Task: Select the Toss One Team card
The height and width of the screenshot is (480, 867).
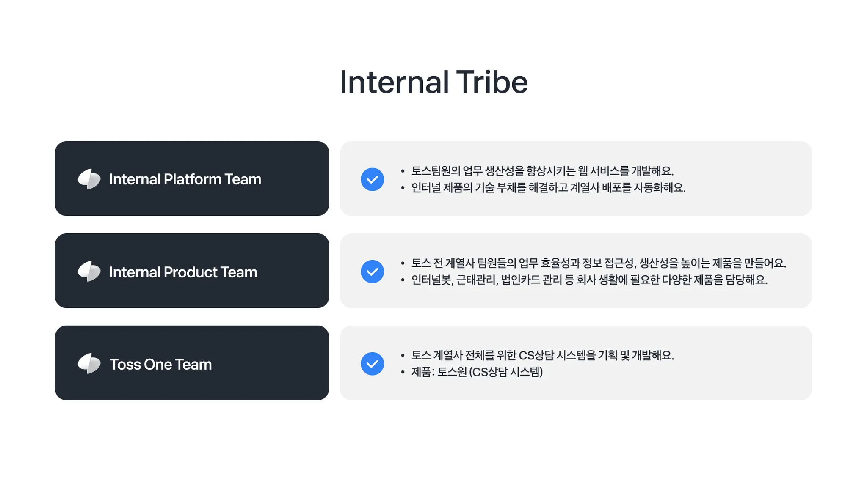Action: pos(192,363)
